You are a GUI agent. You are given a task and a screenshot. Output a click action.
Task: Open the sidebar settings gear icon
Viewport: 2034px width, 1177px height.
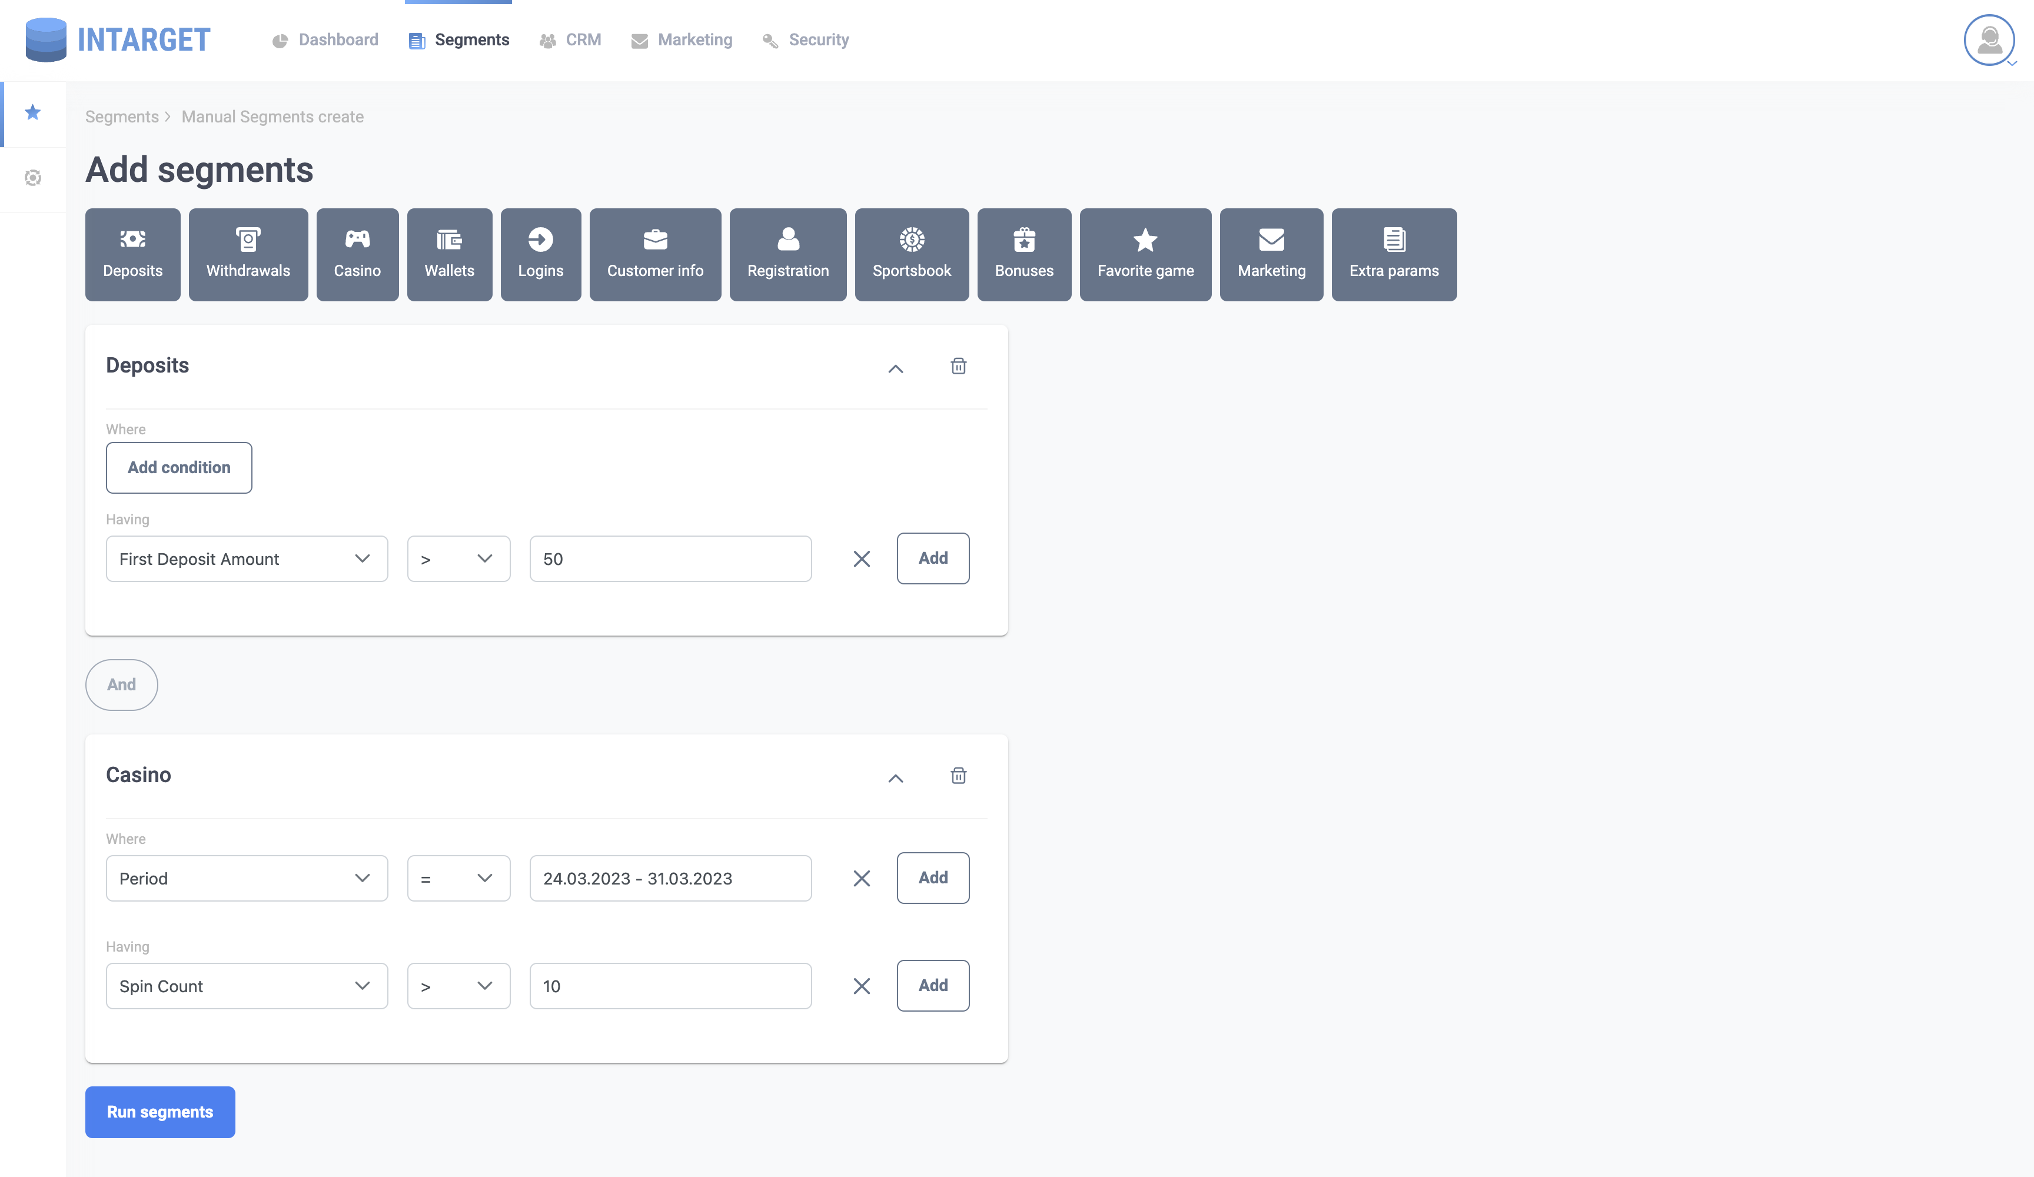pos(33,178)
